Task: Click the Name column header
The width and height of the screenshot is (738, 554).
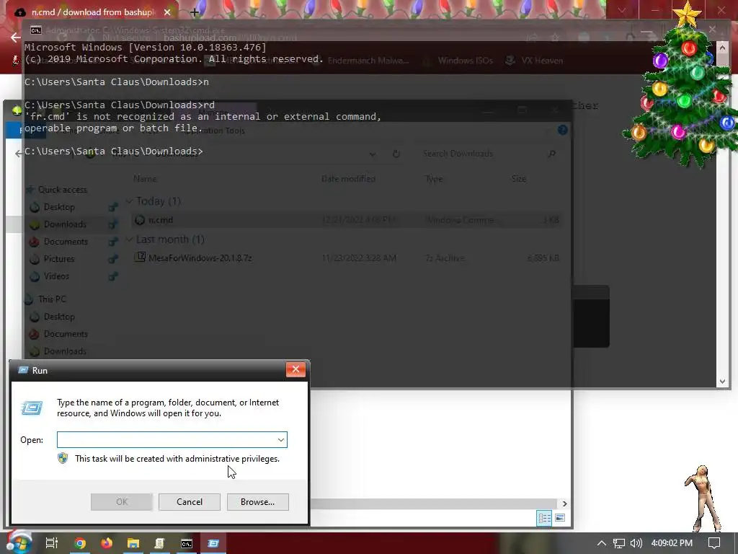Action: coord(145,179)
